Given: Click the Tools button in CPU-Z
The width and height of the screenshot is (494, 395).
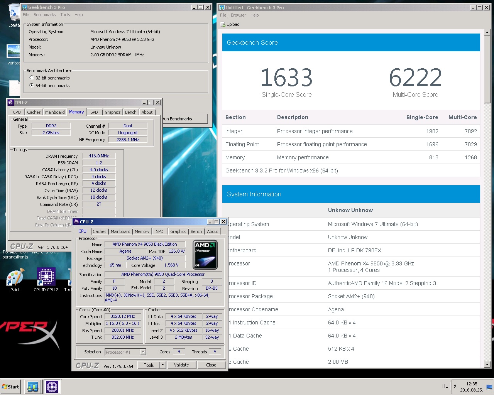Looking at the screenshot, I should pos(149,365).
